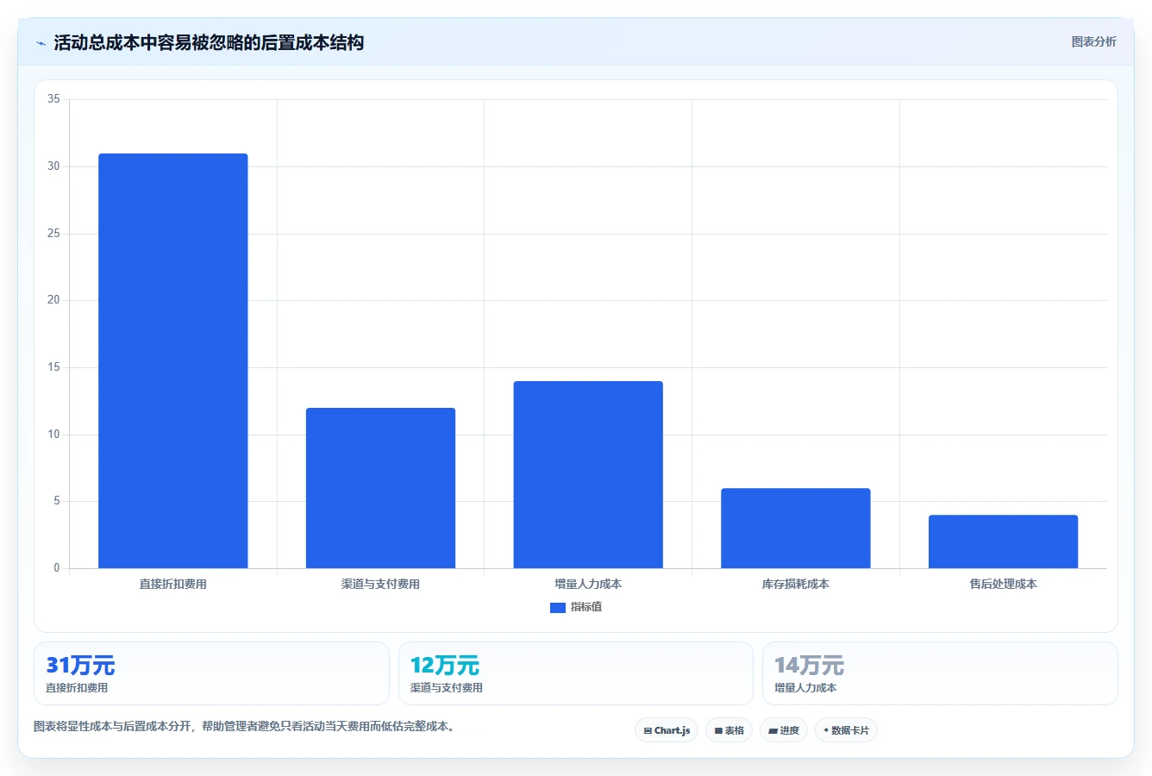The image size is (1152, 776).
Task: Select the 表格 tag pill
Action: point(729,730)
